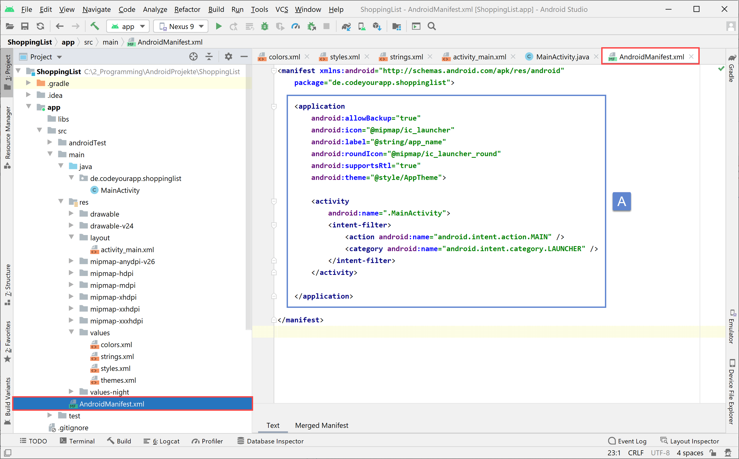Open Project panel settings gear
Viewport: 739px width, 459px height.
point(228,56)
